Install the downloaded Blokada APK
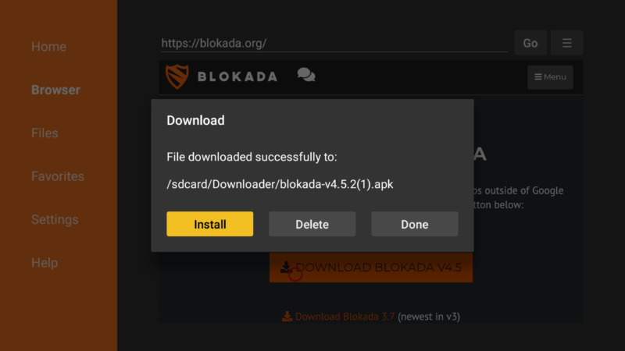 tap(209, 224)
